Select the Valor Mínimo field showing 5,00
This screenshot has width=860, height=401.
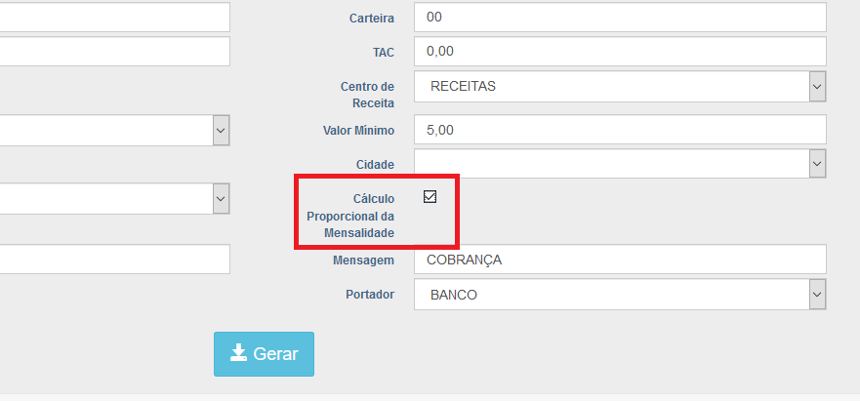tap(620, 130)
